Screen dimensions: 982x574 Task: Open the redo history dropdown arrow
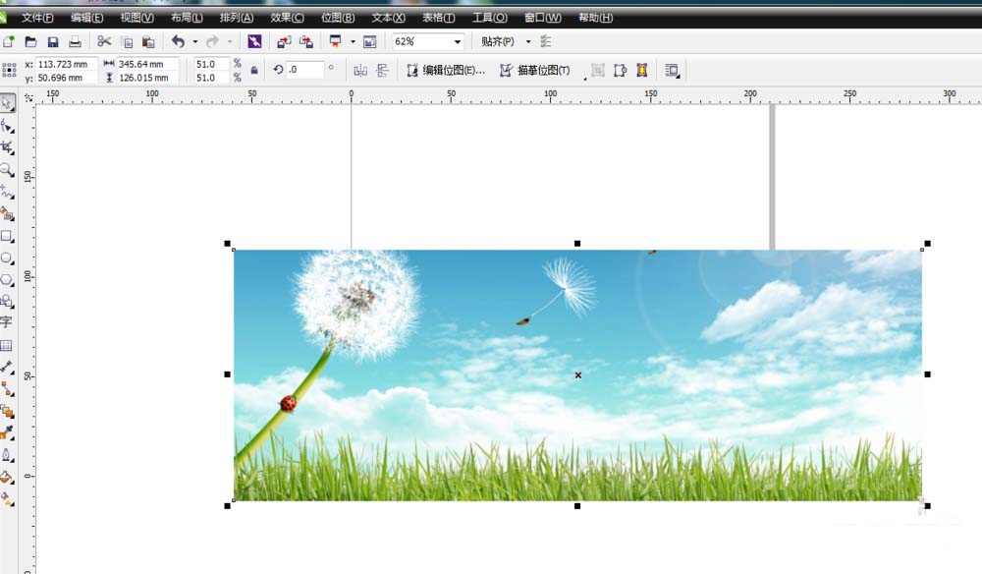230,42
